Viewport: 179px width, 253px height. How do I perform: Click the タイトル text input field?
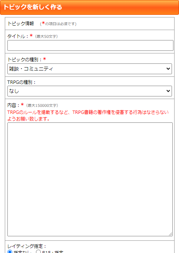[x=90, y=46]
